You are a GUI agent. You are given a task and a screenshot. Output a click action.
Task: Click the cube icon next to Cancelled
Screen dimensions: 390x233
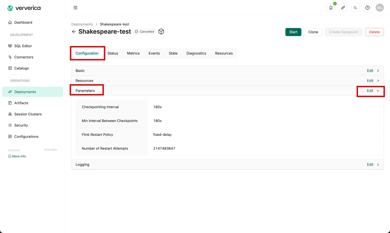(161, 32)
